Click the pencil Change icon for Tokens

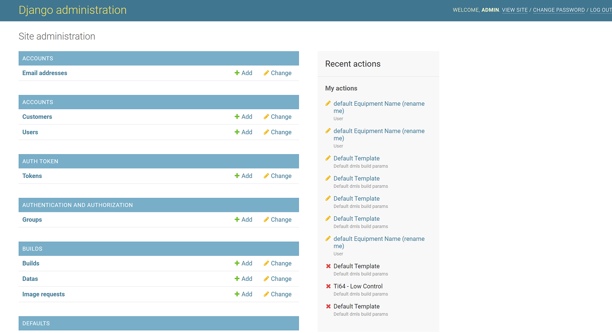coord(266,176)
